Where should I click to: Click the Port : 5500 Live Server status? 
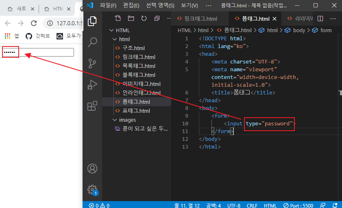pyautogui.click(x=298, y=206)
